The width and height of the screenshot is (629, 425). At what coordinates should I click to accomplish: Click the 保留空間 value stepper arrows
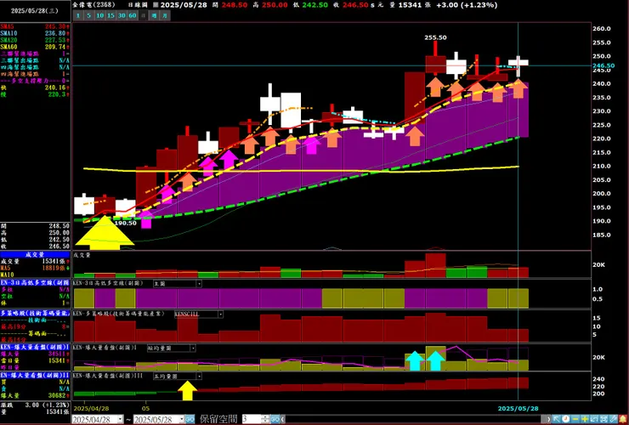click(x=265, y=419)
